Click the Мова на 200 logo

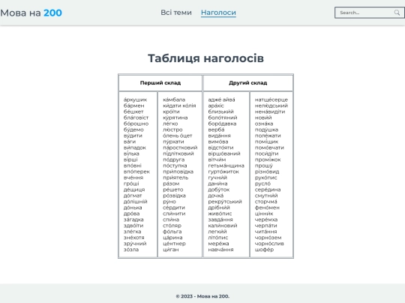(x=31, y=13)
